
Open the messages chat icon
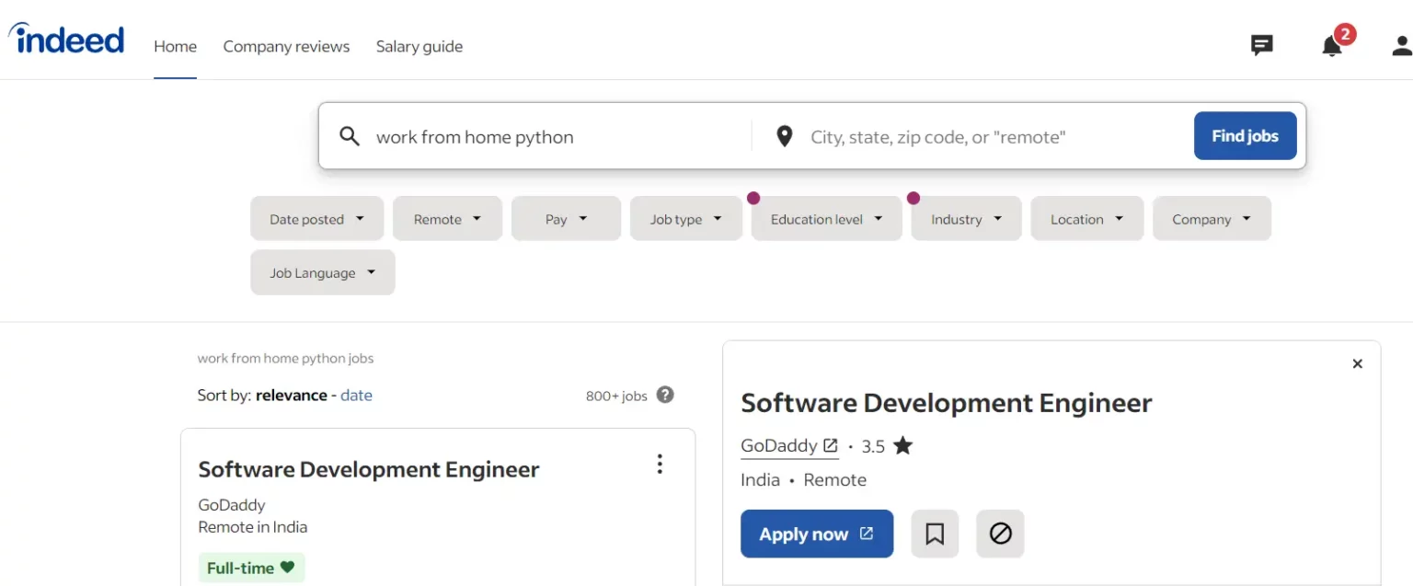tap(1261, 45)
